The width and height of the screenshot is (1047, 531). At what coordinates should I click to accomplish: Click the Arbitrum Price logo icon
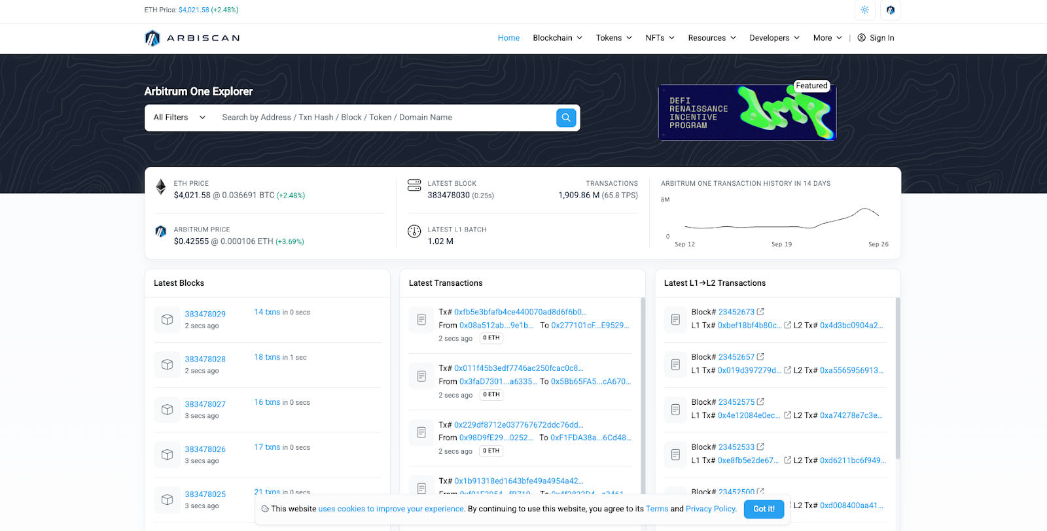[161, 231]
